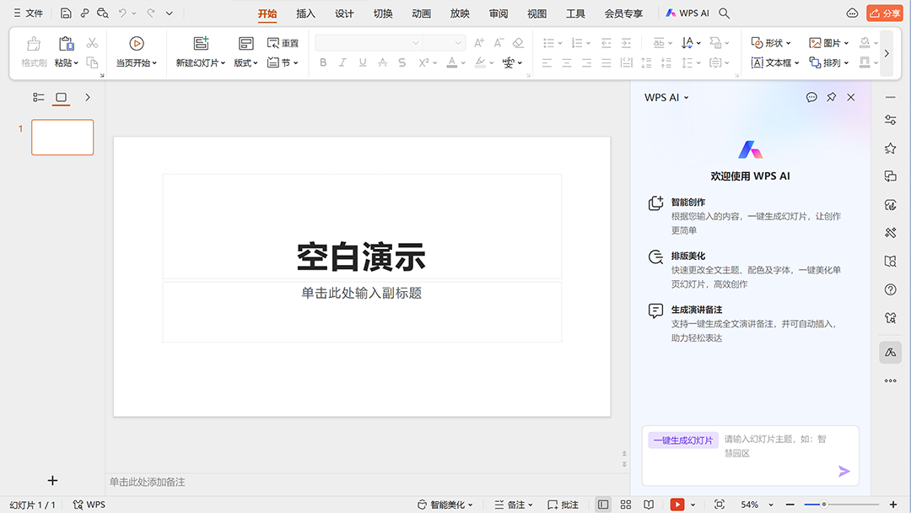
Task: Expand the Paste (粘贴) options arrow
Action: pos(76,62)
